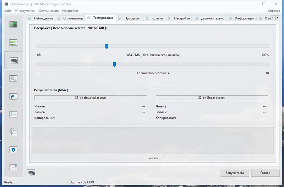
Task: Open the Инструменты menu
Action: 25,11
